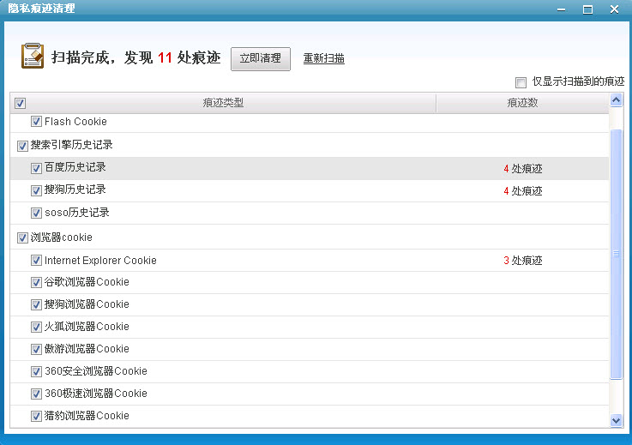The image size is (632, 445).
Task: Toggle the select-all checkbox in header
Action: click(x=21, y=103)
